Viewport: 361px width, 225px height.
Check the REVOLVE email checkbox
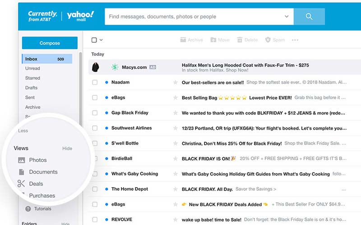pyautogui.click(x=95, y=220)
